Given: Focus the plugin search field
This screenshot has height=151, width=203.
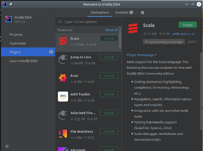Looking at the screenshot, I should (89, 22).
